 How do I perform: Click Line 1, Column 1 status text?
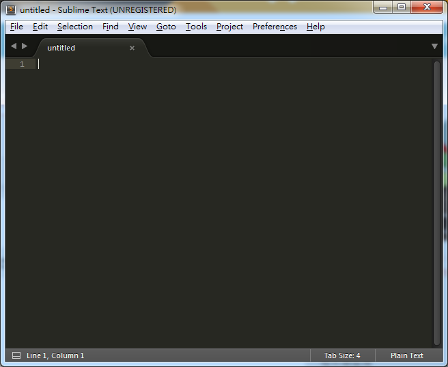click(x=55, y=355)
